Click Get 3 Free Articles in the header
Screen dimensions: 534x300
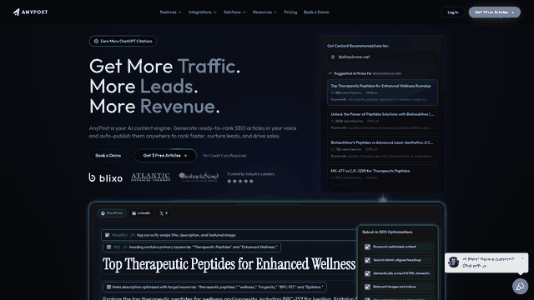495,12
